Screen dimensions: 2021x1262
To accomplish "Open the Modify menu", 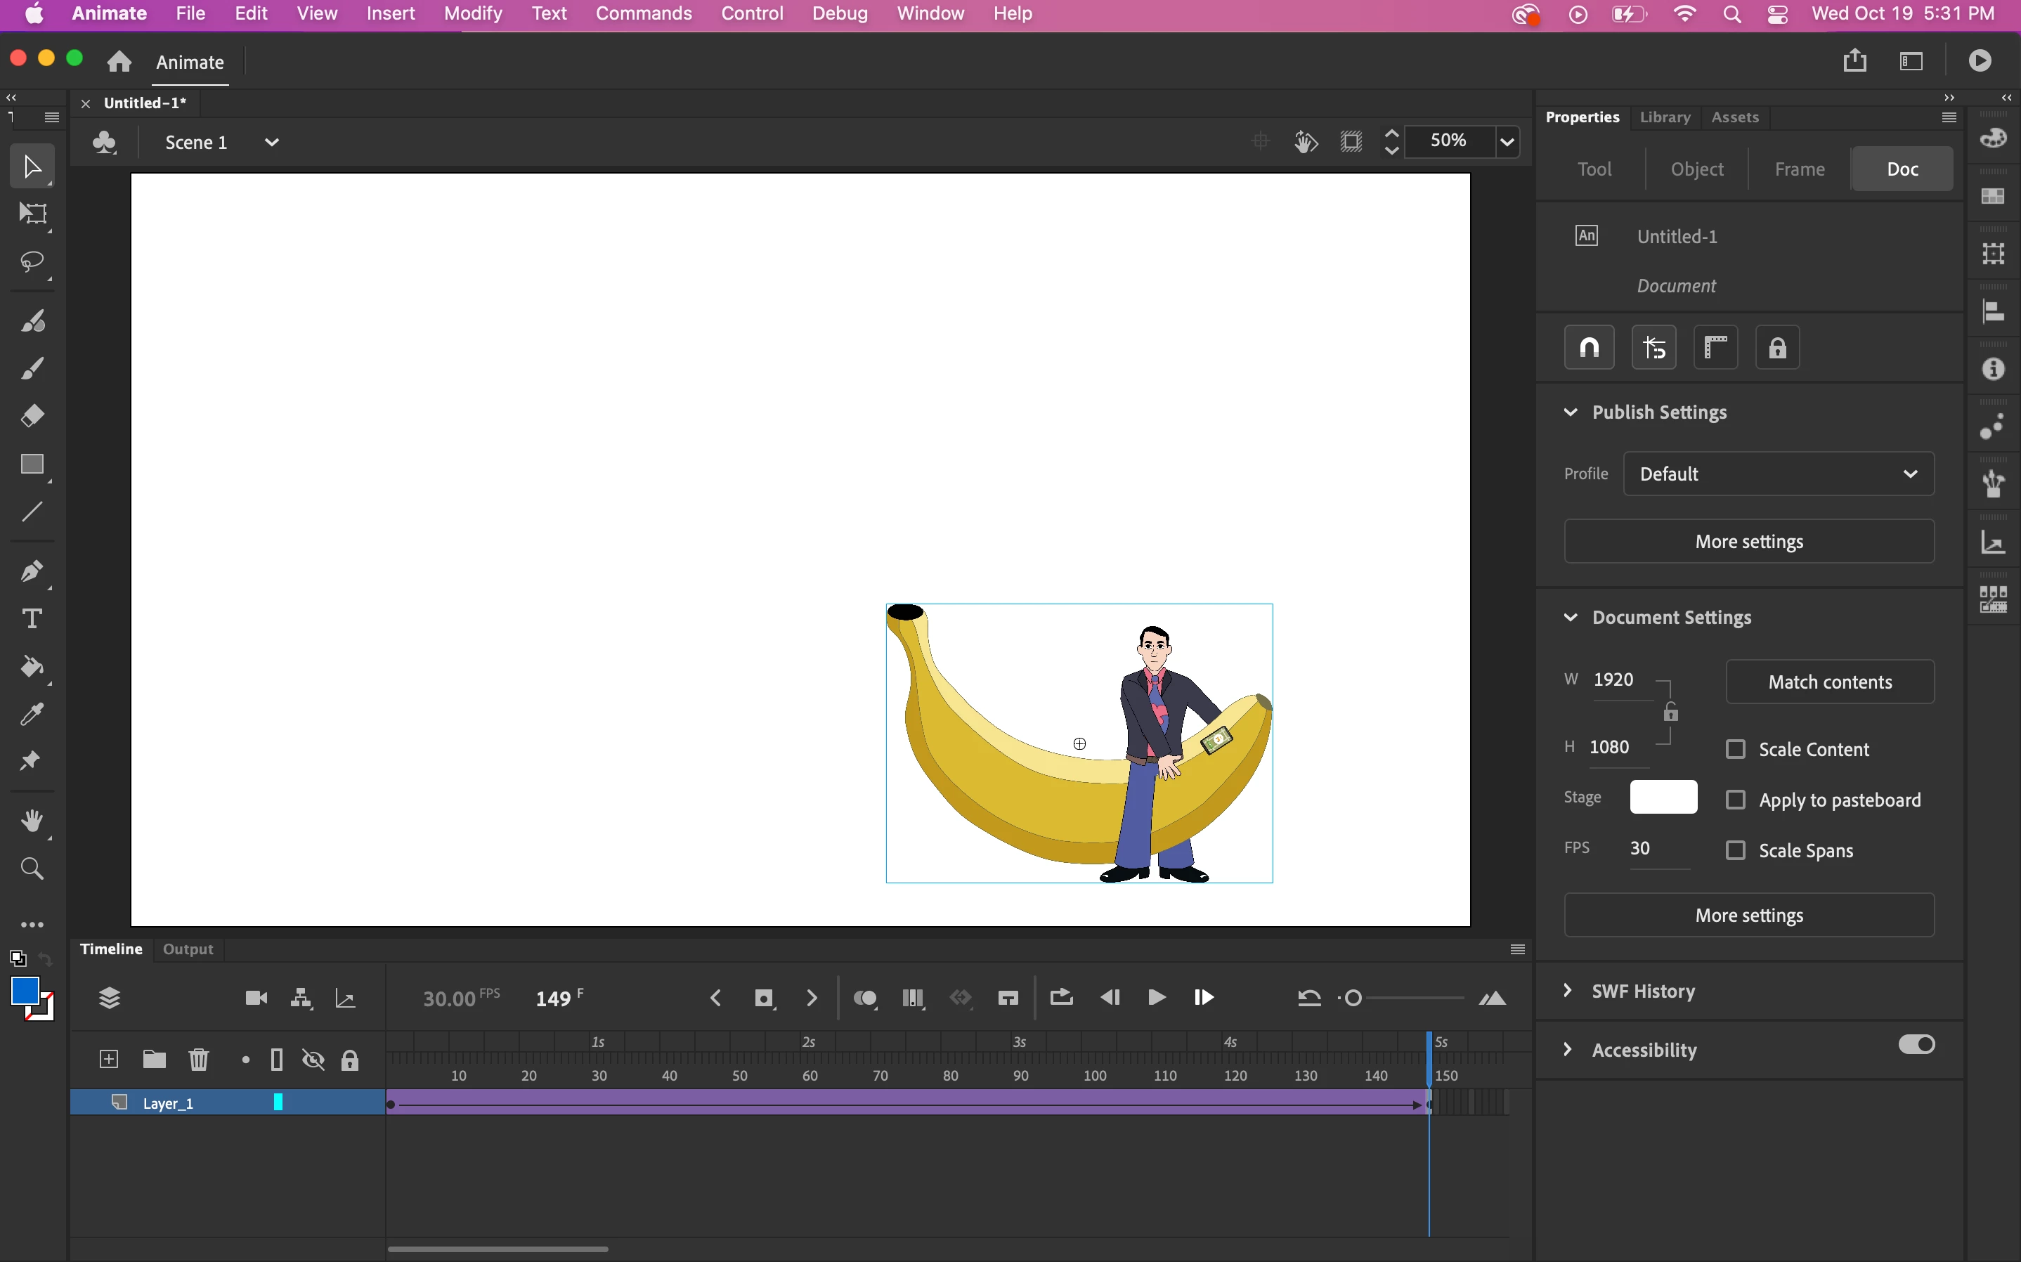I will (472, 13).
